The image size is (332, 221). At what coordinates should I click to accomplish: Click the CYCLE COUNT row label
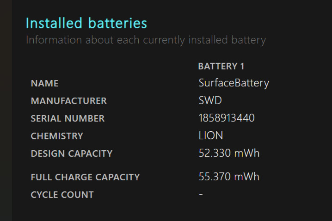point(62,195)
